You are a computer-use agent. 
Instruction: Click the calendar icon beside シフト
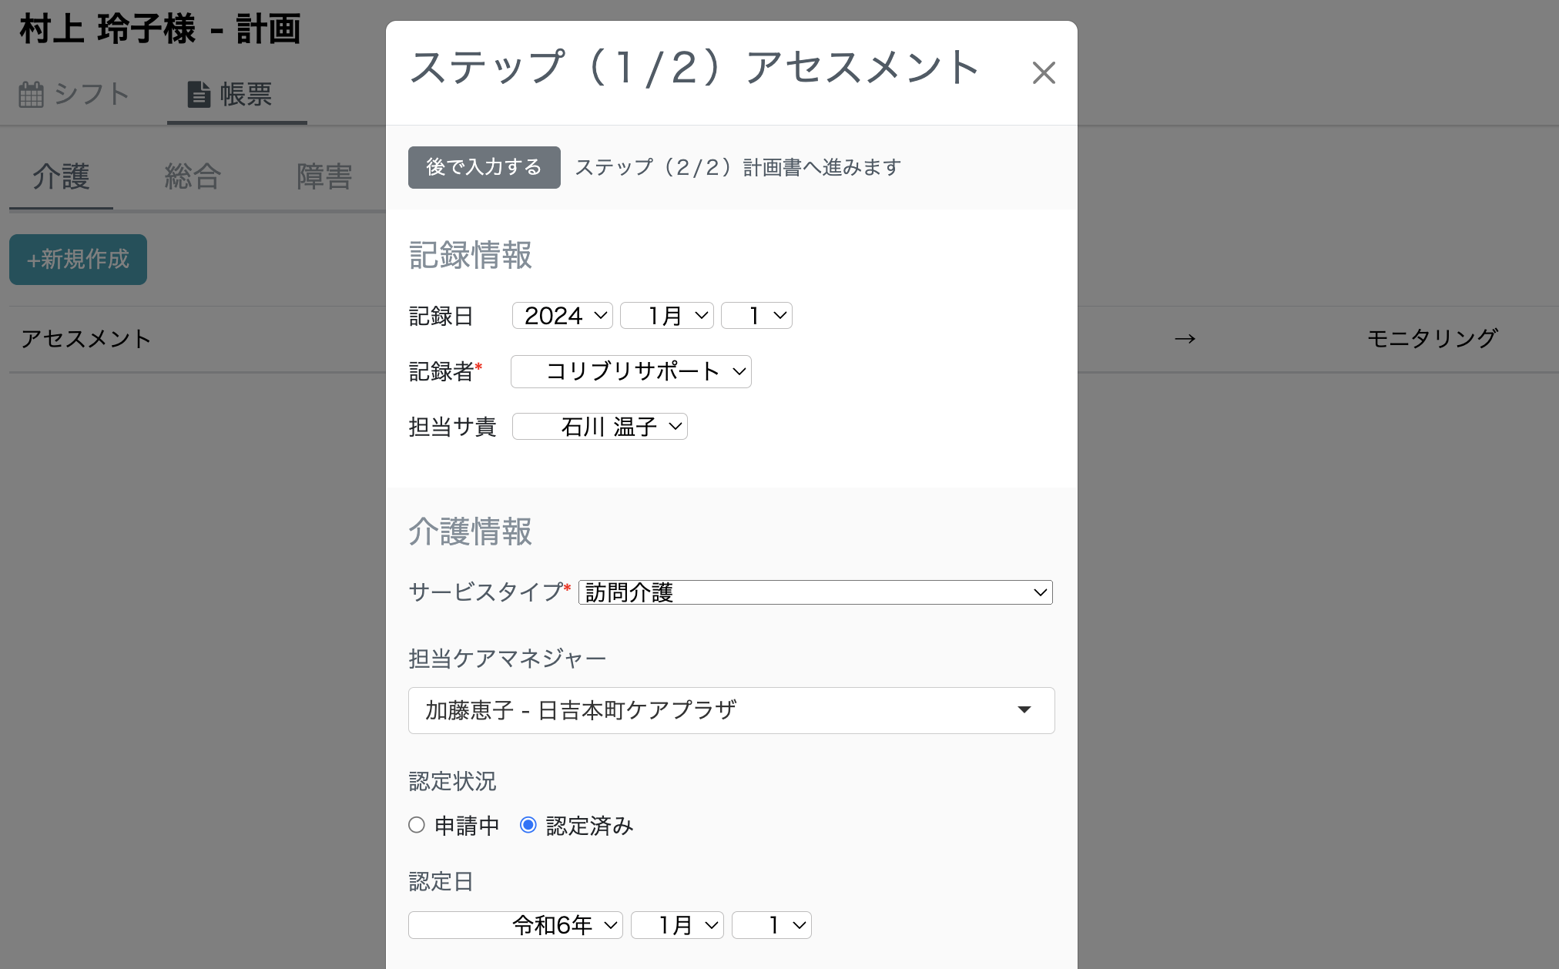[30, 93]
